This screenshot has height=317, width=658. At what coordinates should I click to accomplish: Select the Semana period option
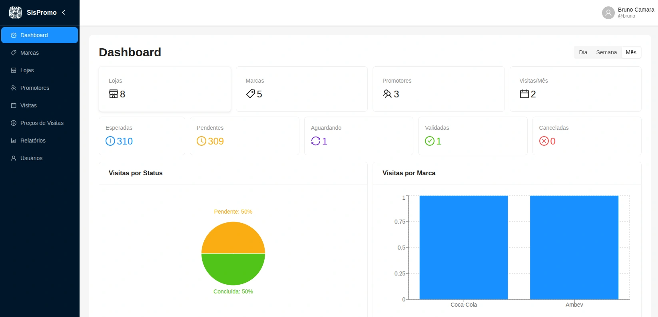pos(606,52)
